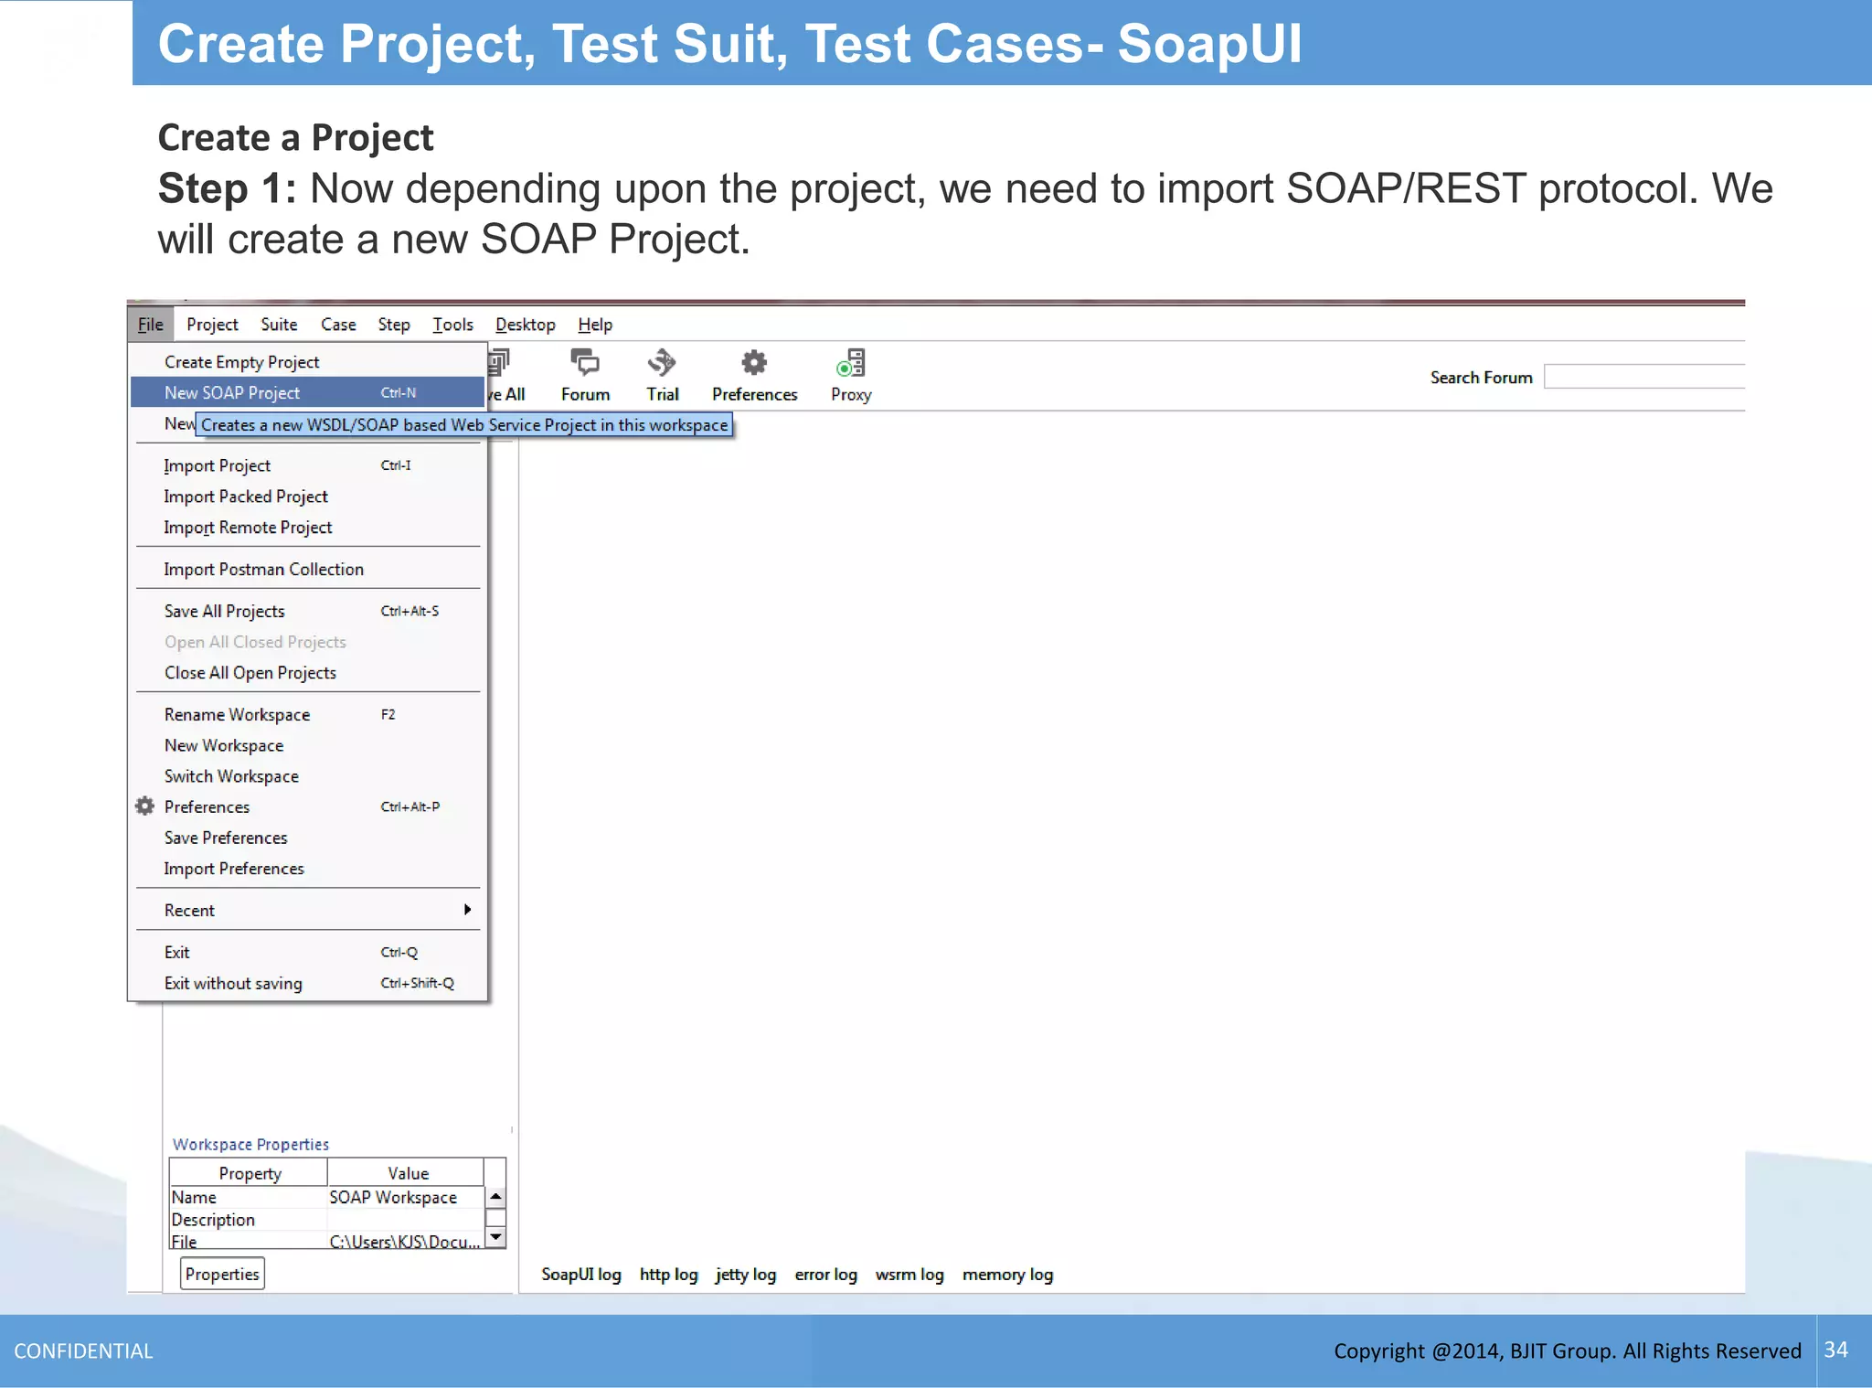This screenshot has width=1872, height=1388.
Task: Open the wsrm log tab
Action: [x=909, y=1275]
